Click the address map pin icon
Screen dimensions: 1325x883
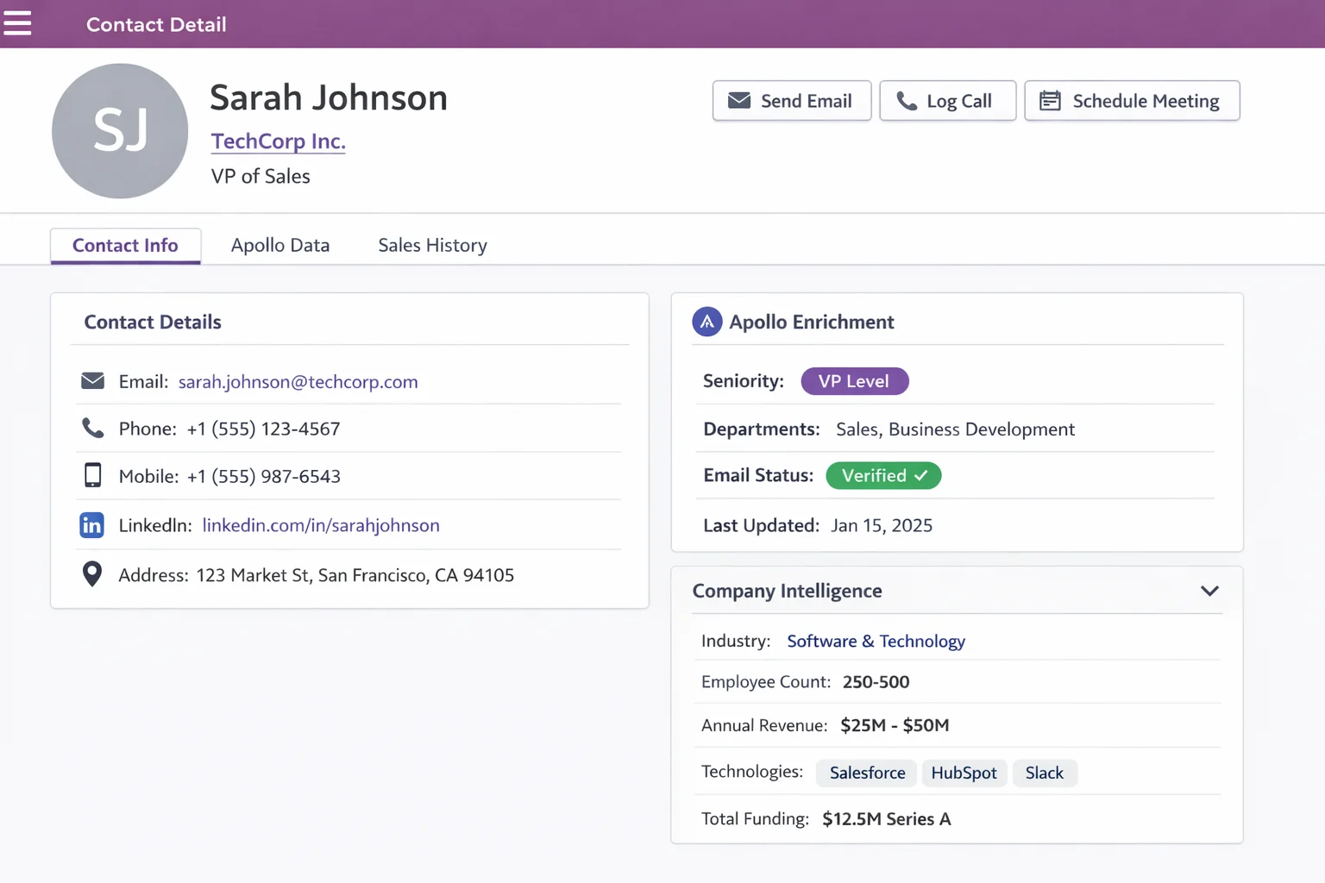[x=92, y=574]
